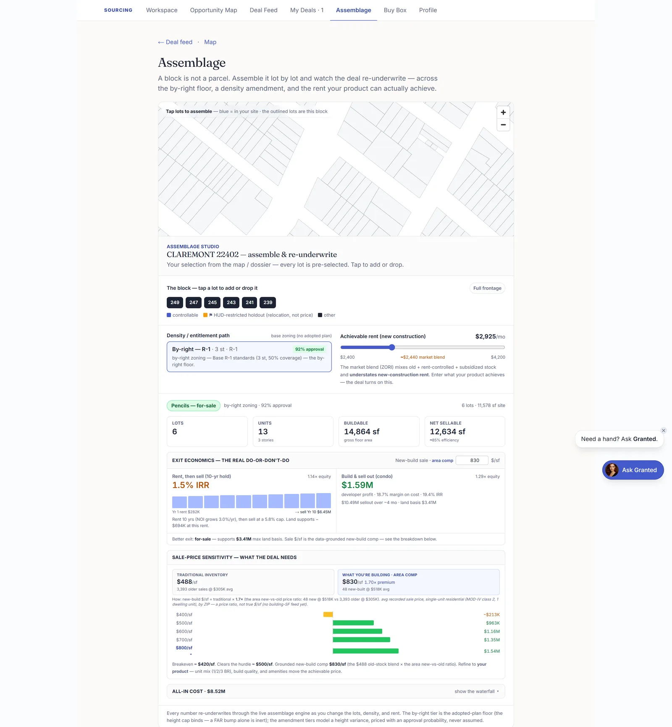Image resolution: width=672 pixels, height=727 pixels.
Task: Click the Full frontage button
Action: coord(487,288)
